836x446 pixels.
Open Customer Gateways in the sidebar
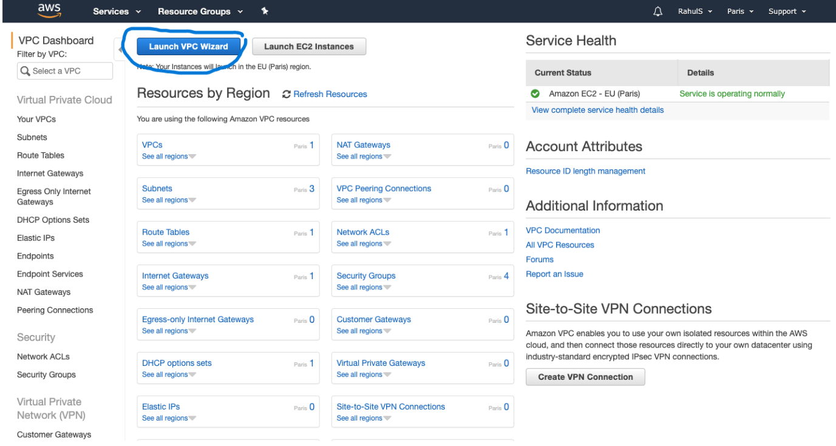tap(54, 434)
